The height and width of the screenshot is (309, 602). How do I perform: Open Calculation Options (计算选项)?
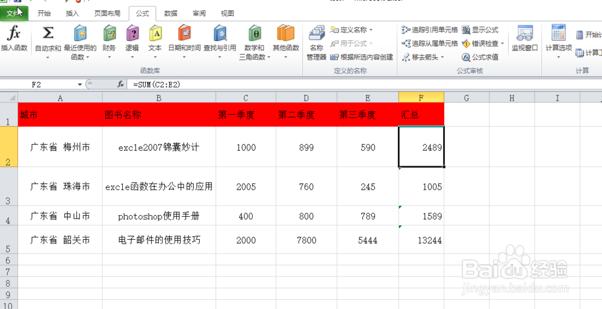tap(559, 42)
